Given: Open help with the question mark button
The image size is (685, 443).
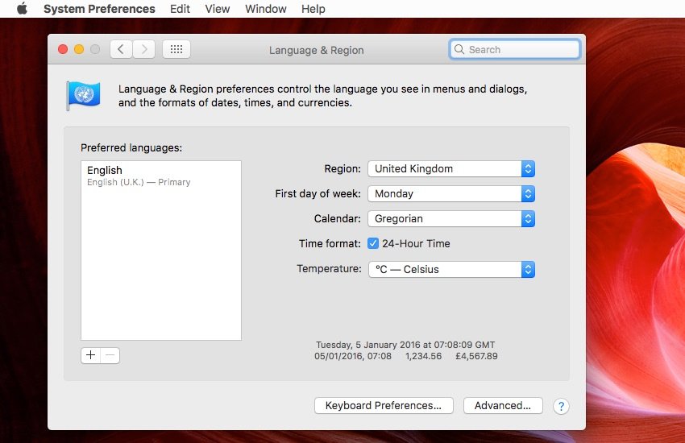Looking at the screenshot, I should pyautogui.click(x=561, y=406).
